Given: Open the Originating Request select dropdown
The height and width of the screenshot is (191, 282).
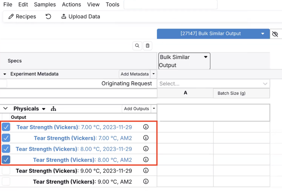Looking at the screenshot, I should (213, 84).
